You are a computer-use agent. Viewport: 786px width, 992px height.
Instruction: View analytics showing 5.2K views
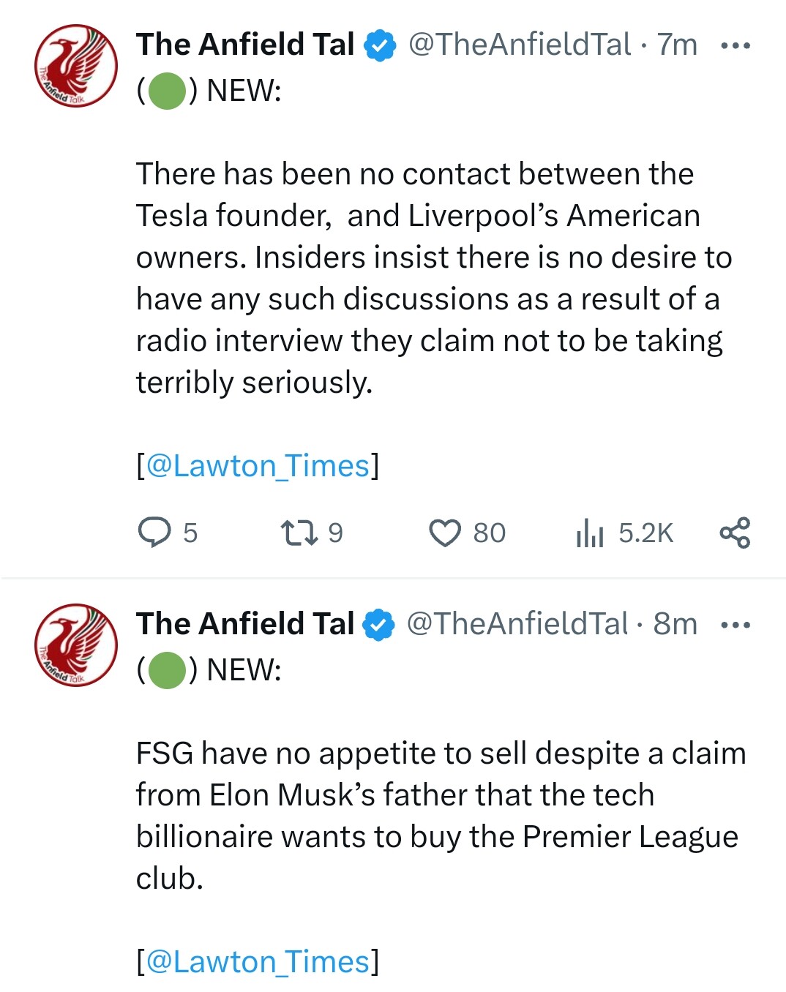(589, 533)
